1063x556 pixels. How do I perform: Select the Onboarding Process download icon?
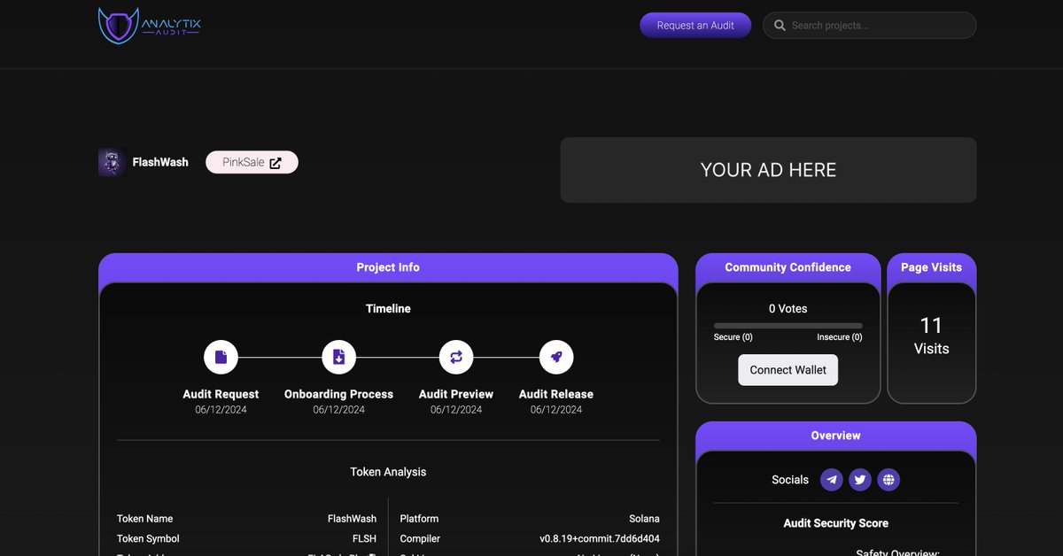pyautogui.click(x=338, y=357)
